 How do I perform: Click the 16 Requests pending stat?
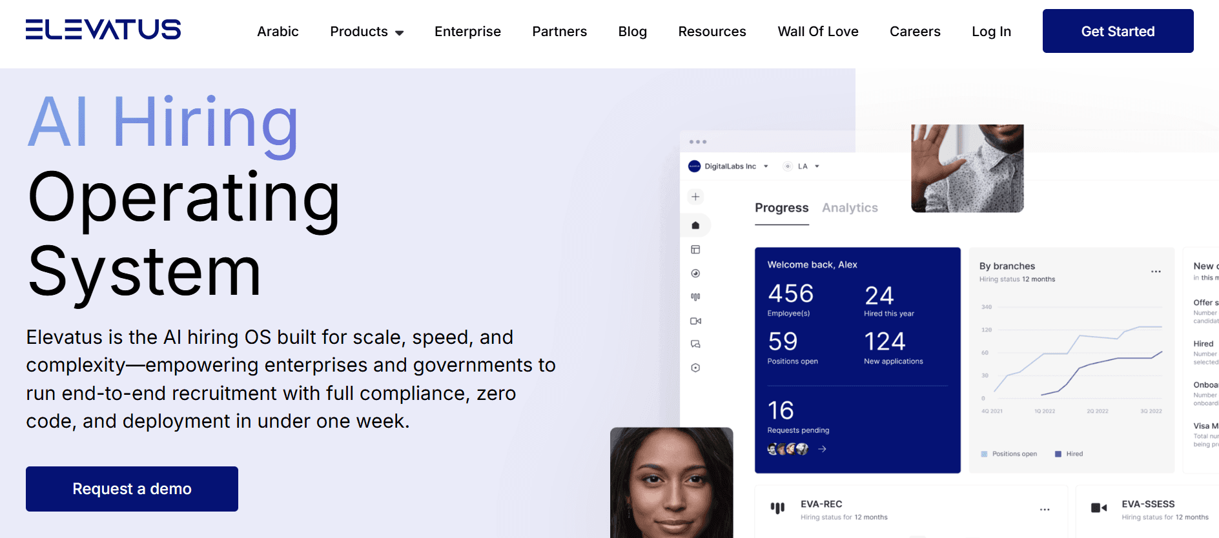pos(798,417)
